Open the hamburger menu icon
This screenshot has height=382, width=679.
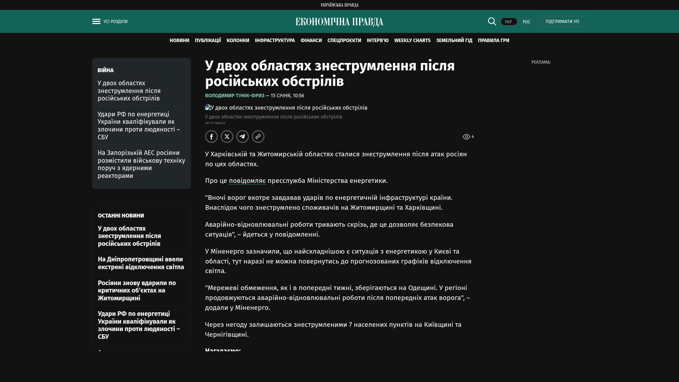96,22
